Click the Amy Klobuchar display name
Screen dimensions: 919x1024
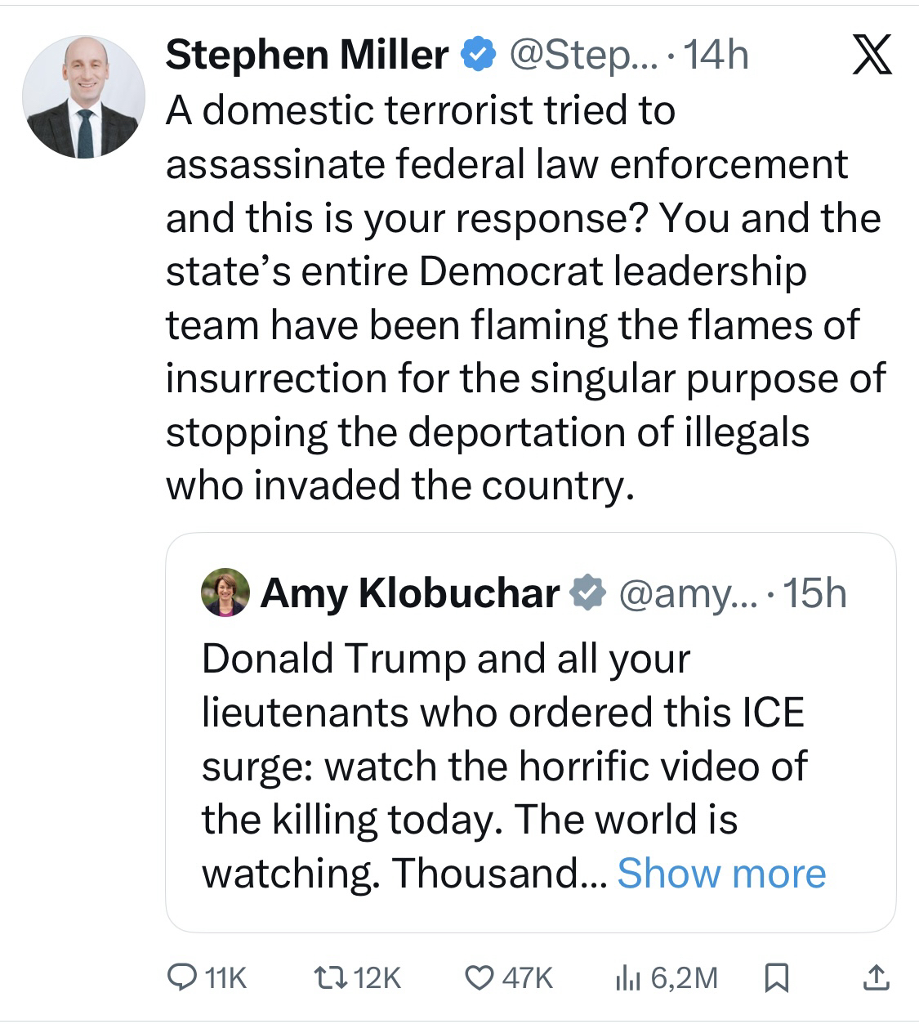(x=410, y=592)
